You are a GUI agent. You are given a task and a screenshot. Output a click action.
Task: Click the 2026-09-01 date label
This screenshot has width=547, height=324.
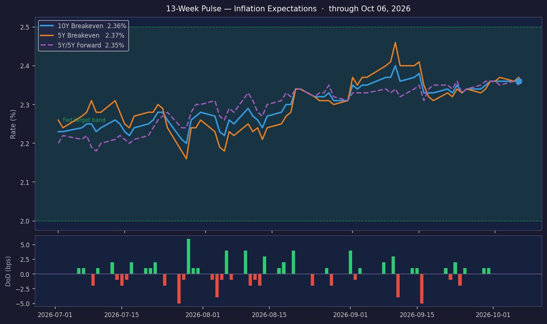[350, 314]
